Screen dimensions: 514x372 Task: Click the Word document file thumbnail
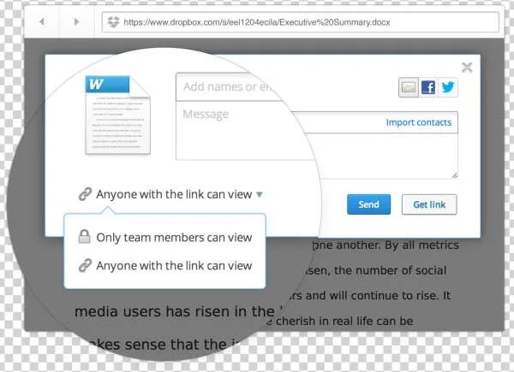pyautogui.click(x=107, y=115)
